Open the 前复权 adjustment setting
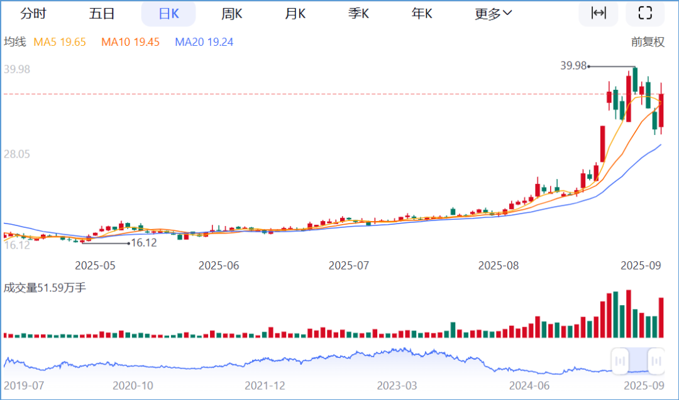 coord(648,42)
